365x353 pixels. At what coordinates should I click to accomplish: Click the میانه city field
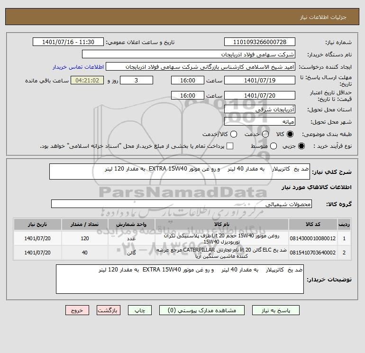[x=260, y=121]
